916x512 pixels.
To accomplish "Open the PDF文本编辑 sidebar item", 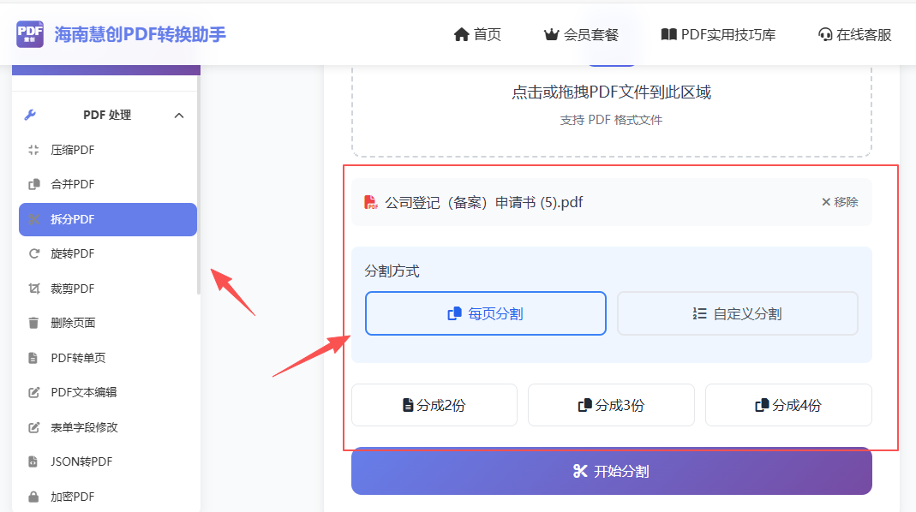I will pos(107,392).
